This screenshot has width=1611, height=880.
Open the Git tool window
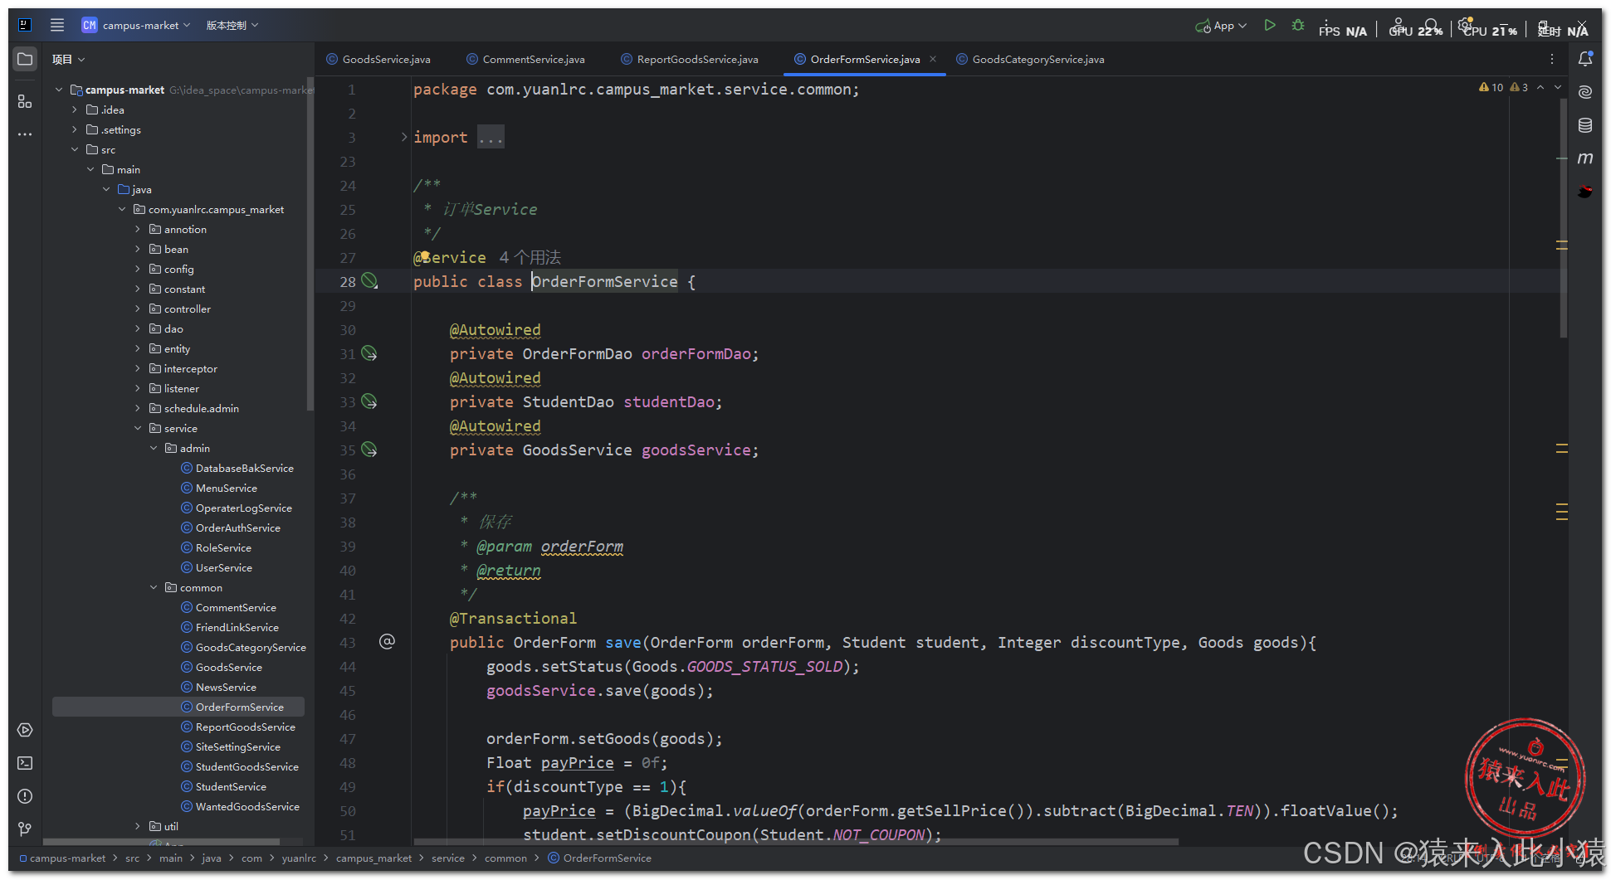[25, 829]
